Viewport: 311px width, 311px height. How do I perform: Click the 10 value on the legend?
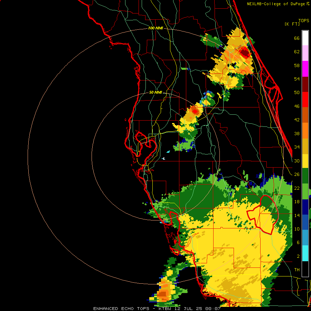tap(297, 229)
